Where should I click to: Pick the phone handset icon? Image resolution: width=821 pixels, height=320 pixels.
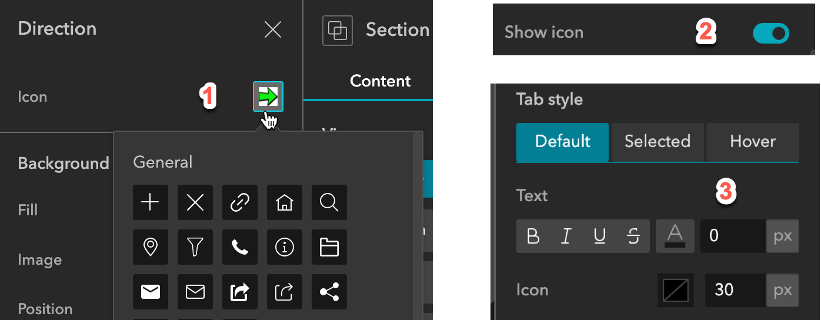[x=240, y=247]
